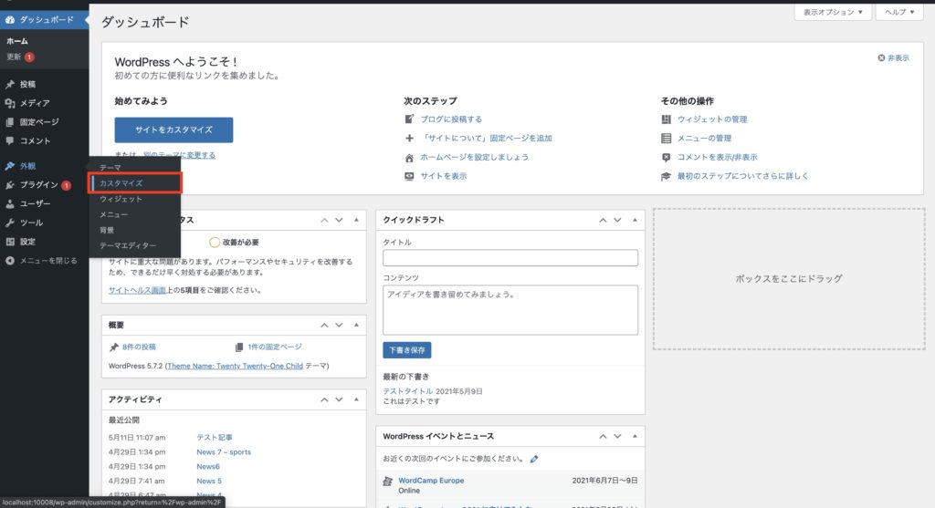Image resolution: width=935 pixels, height=508 pixels.
Task: Open the テスト記事 post link
Action: 215,437
